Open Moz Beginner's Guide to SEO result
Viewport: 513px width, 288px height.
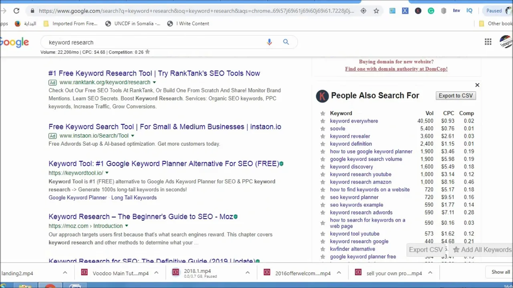(x=141, y=216)
